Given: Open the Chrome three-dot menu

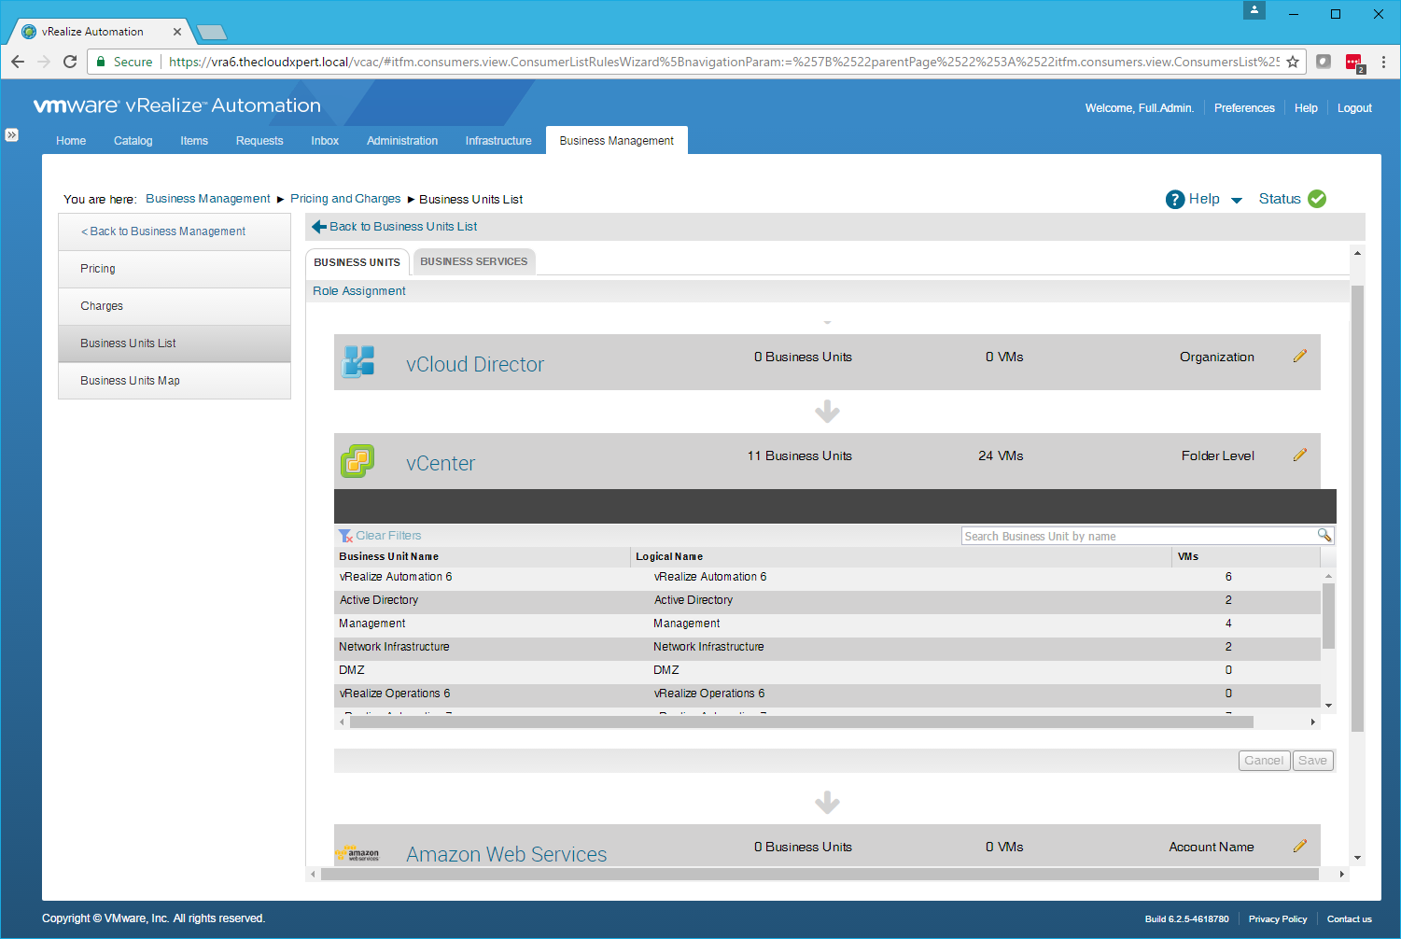Looking at the screenshot, I should click(1383, 62).
